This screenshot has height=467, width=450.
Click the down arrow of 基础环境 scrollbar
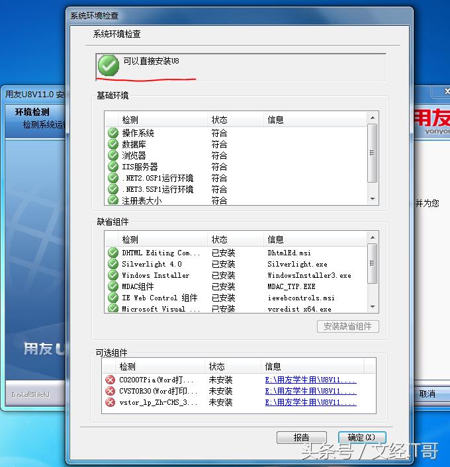pos(373,198)
